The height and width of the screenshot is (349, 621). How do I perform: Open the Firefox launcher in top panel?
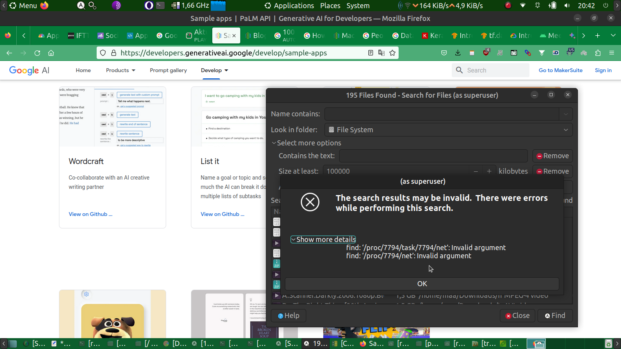tap(45, 5)
